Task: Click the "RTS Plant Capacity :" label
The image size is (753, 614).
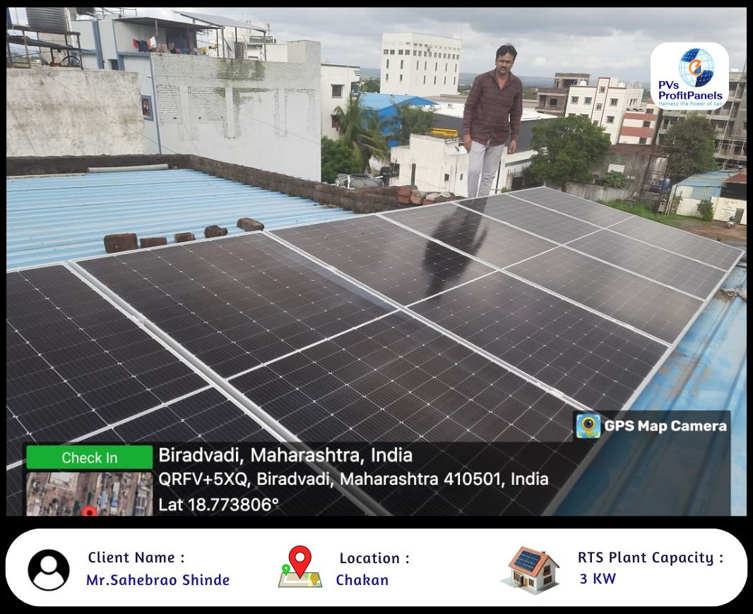Action: [650, 558]
